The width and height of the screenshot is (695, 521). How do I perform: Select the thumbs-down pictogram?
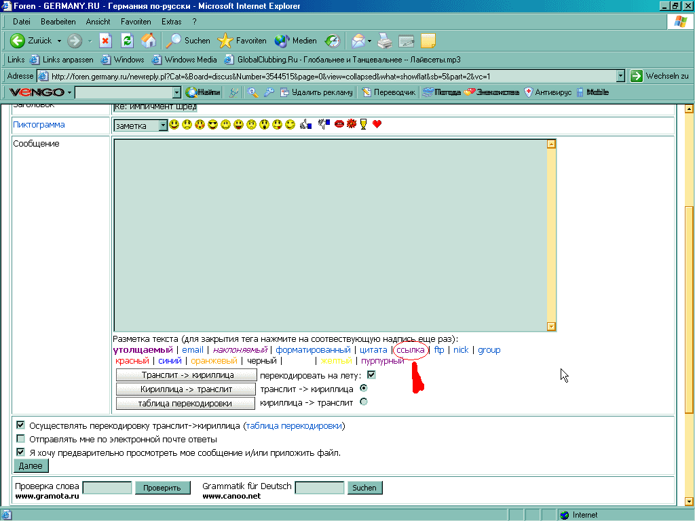[324, 124]
